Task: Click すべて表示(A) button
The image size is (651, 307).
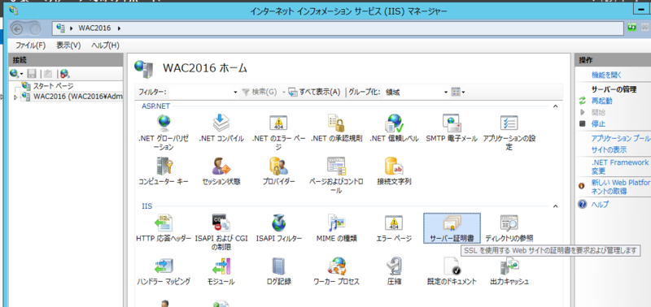Action: (315, 92)
